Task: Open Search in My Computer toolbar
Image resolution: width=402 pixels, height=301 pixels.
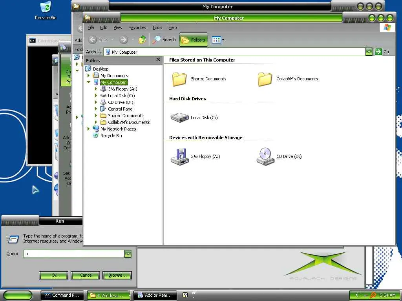Action: point(164,40)
